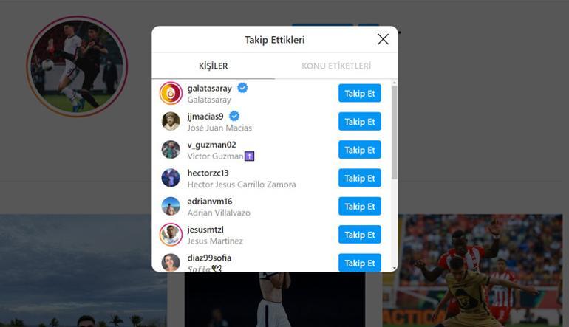This screenshot has height=327, width=569.
Task: Open diaz99sofia profile picture
Action: click(171, 263)
